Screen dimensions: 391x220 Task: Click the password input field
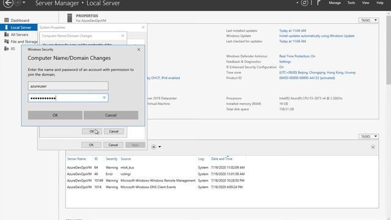pyautogui.click(x=68, y=98)
